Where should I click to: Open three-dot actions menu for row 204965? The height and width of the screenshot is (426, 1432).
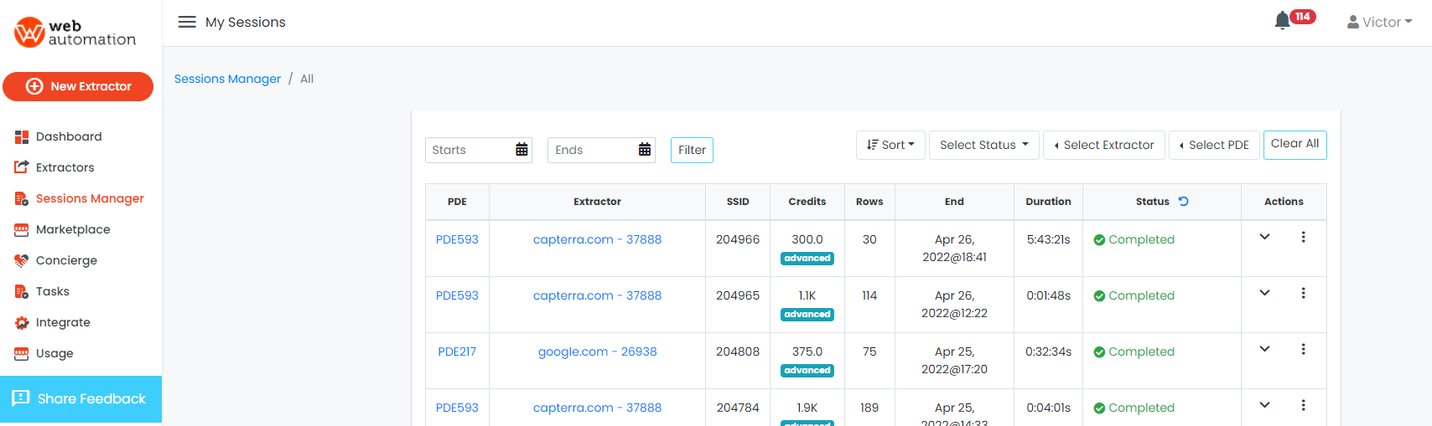1303,293
